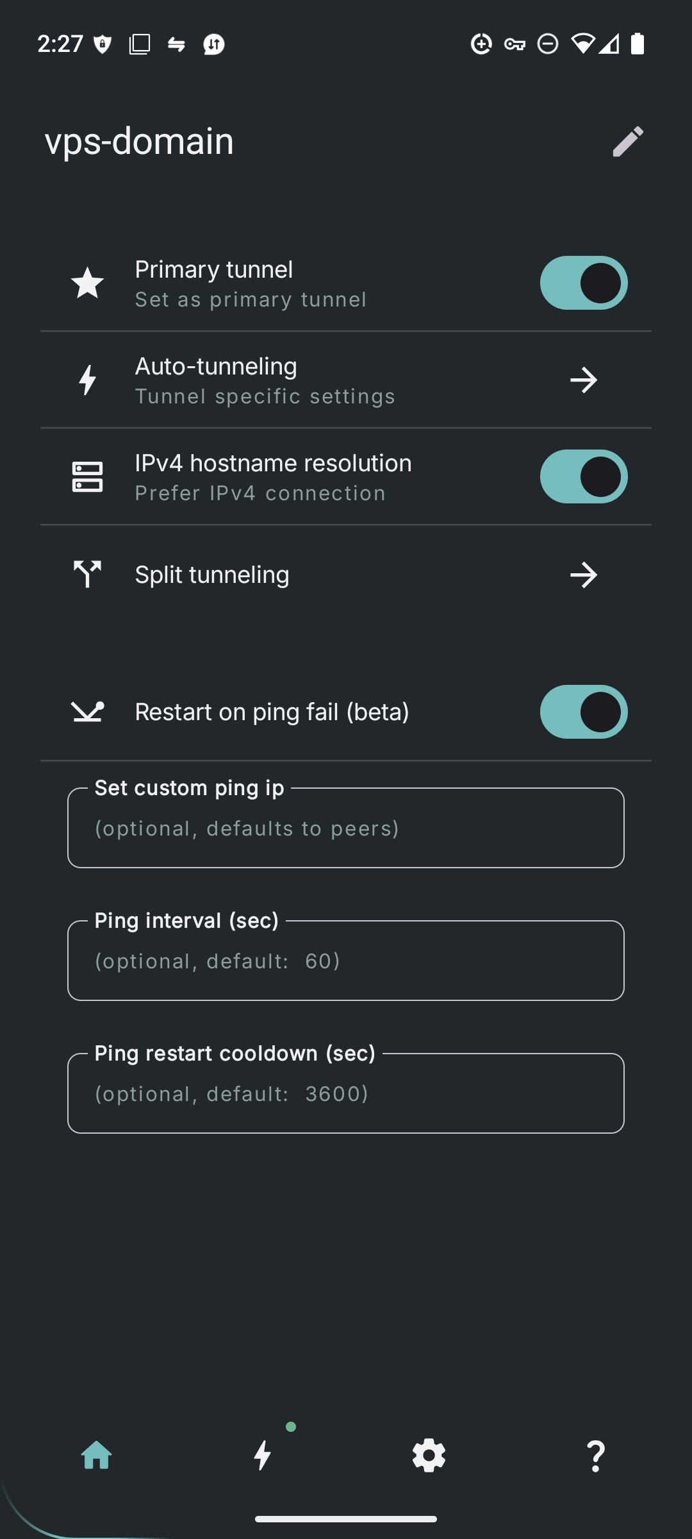The height and width of the screenshot is (1539, 692).
Task: Toggle Restart on ping fail switch
Action: coord(583,712)
